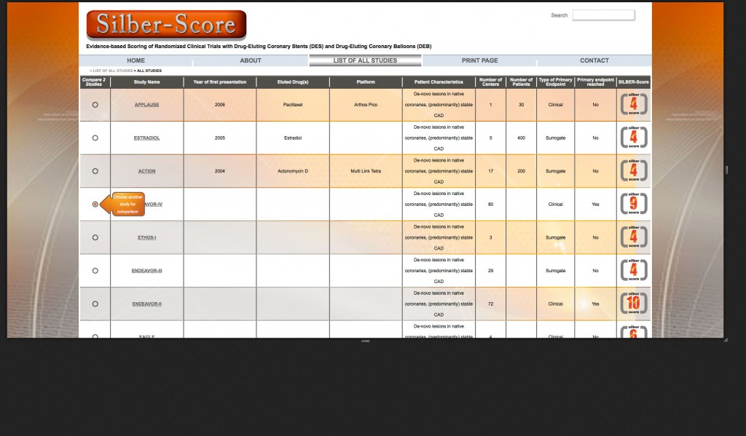The width and height of the screenshot is (746, 436).
Task: Click the 'Evidence-based Scoring of Randomized Clinical Trials' tagline
Action: coord(259,46)
